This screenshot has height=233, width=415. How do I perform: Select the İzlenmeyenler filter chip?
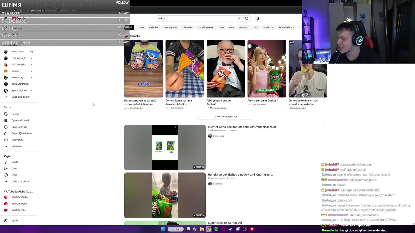click(x=170, y=28)
